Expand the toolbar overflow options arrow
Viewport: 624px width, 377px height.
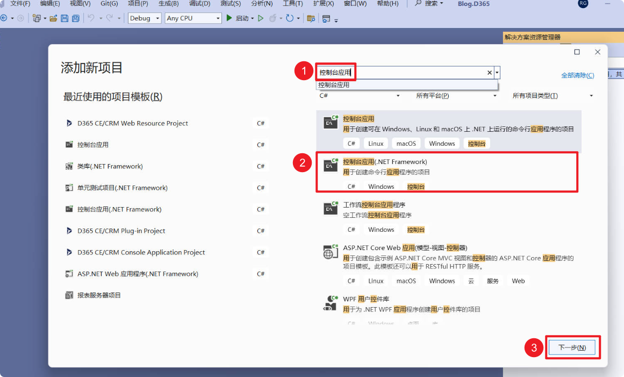point(336,20)
